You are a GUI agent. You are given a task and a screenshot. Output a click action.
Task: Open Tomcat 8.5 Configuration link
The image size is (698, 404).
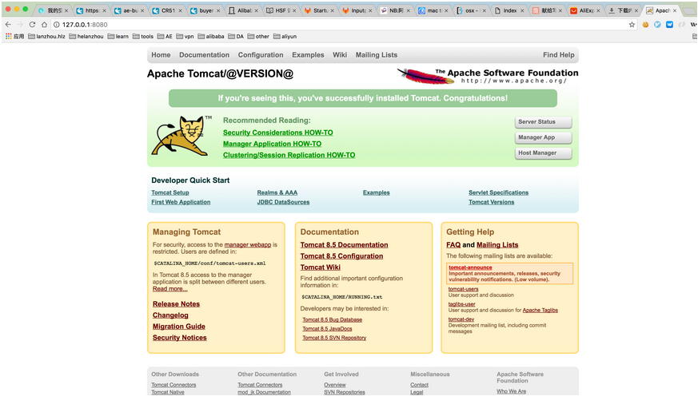point(341,256)
